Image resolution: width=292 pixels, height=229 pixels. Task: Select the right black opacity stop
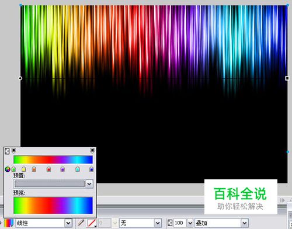92,151
